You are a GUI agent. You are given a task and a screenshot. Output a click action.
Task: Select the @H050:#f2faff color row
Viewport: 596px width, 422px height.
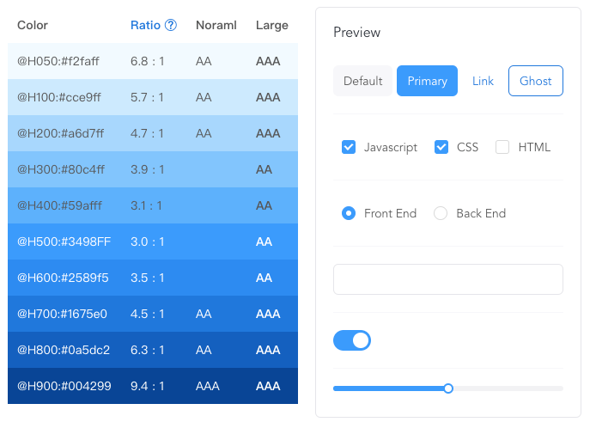tap(153, 61)
